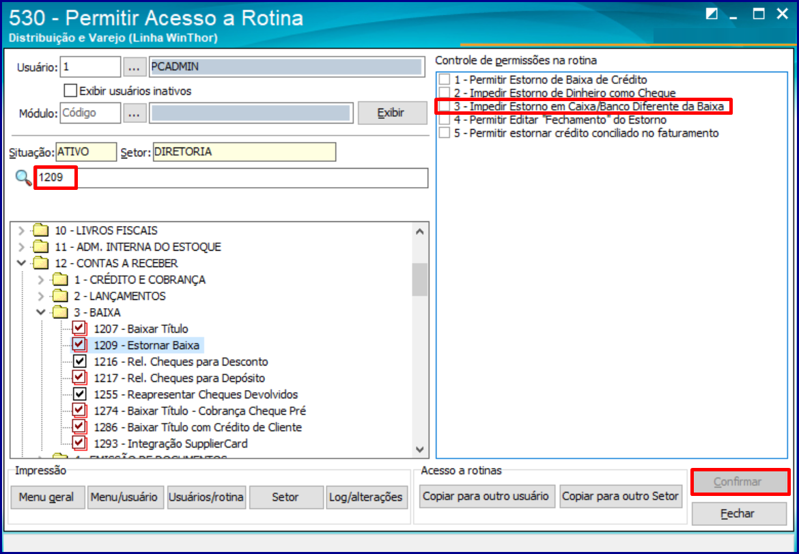Uncheck routine 1216 - Rel. Cheques para Desconto
799x554 pixels.
(x=79, y=361)
